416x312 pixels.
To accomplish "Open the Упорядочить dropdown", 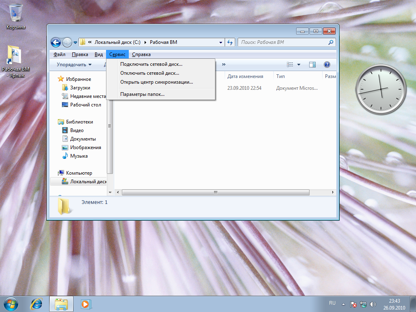I will point(74,65).
